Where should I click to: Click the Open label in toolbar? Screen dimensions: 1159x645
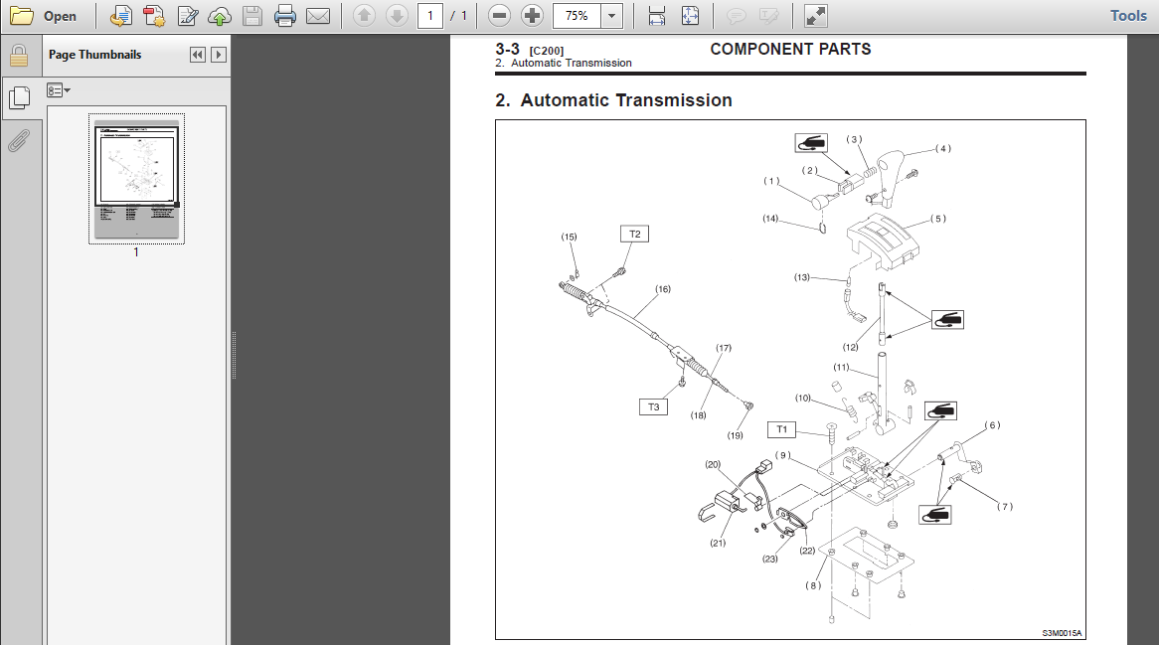[60, 16]
